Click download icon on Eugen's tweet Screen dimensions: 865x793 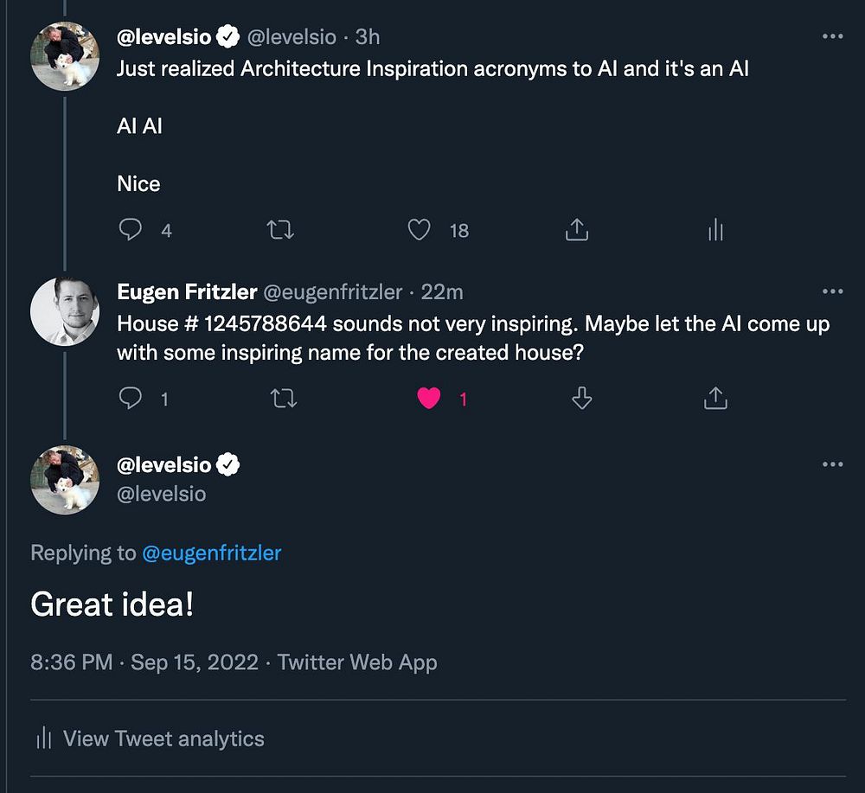[582, 398]
